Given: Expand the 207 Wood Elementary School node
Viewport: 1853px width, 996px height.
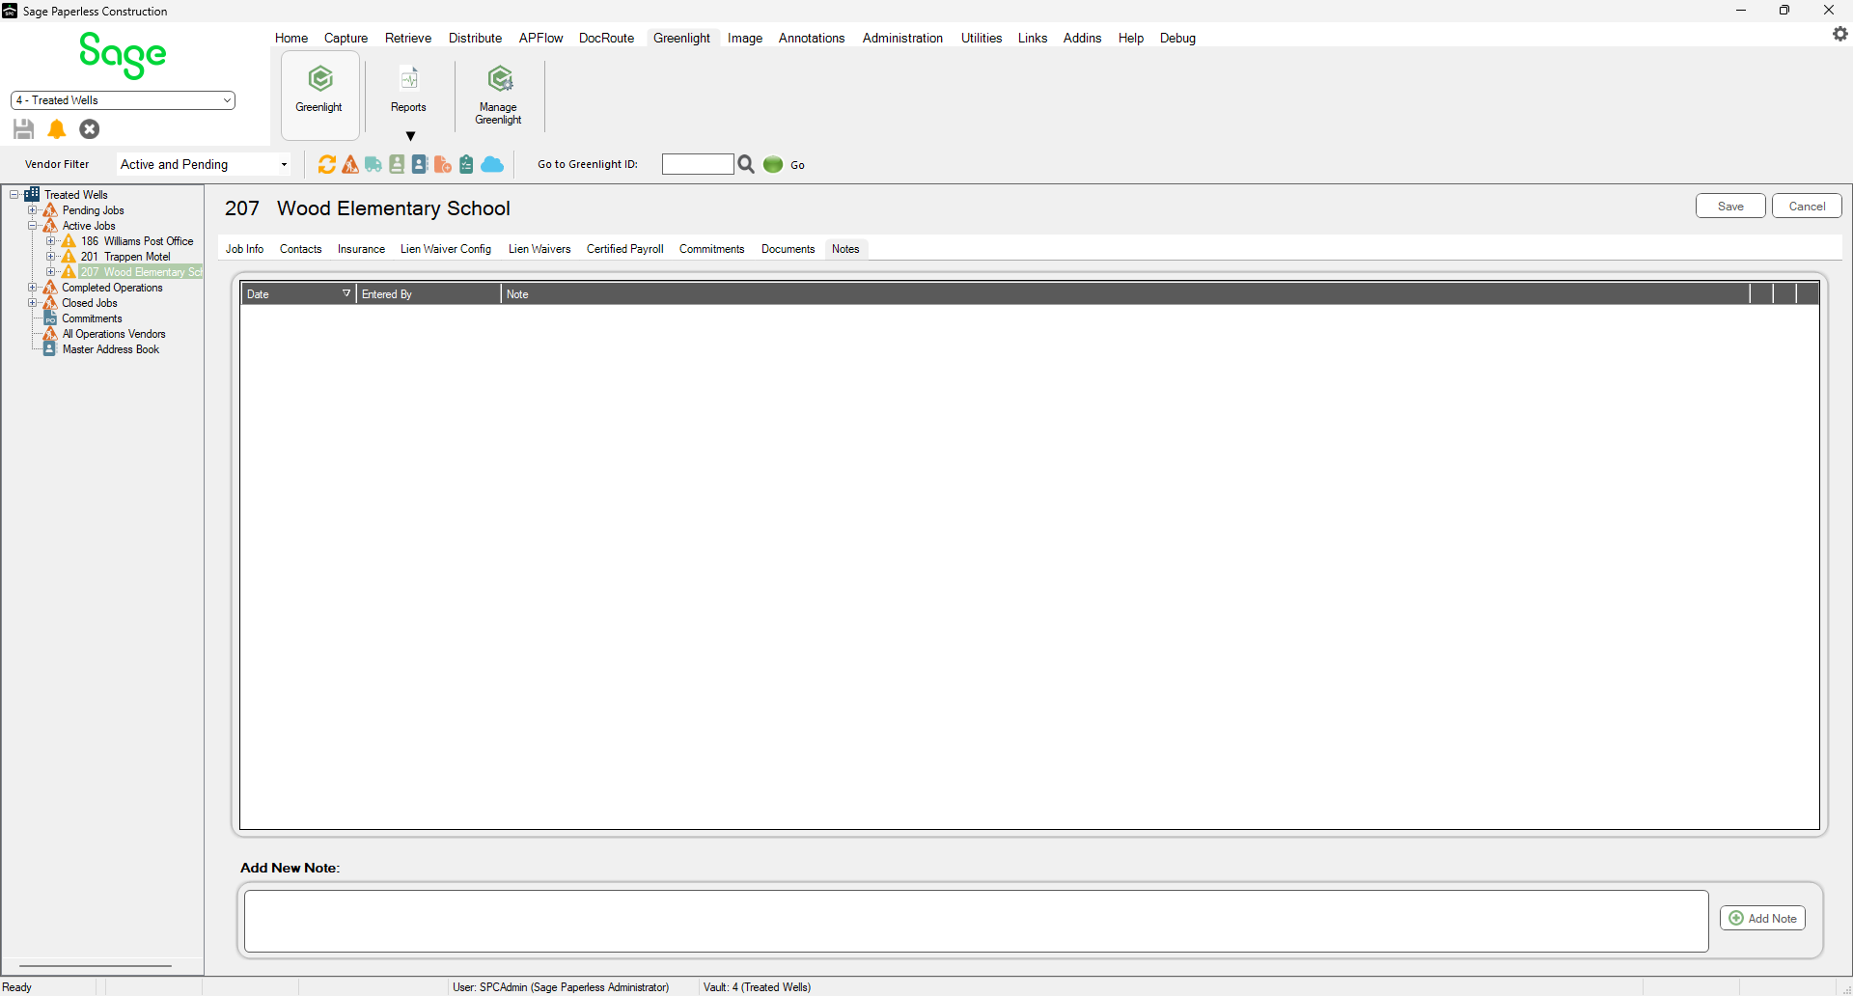Looking at the screenshot, I should point(50,271).
